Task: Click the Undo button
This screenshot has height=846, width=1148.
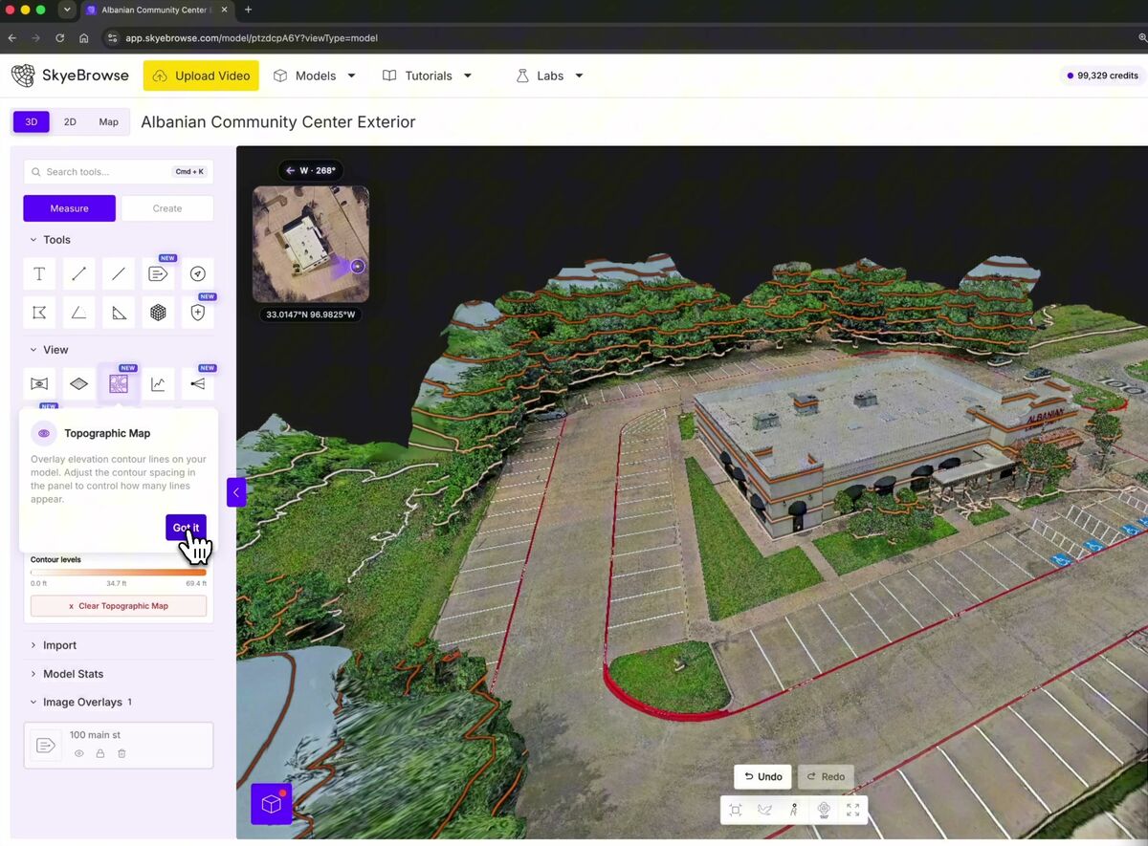Action: pos(762,777)
